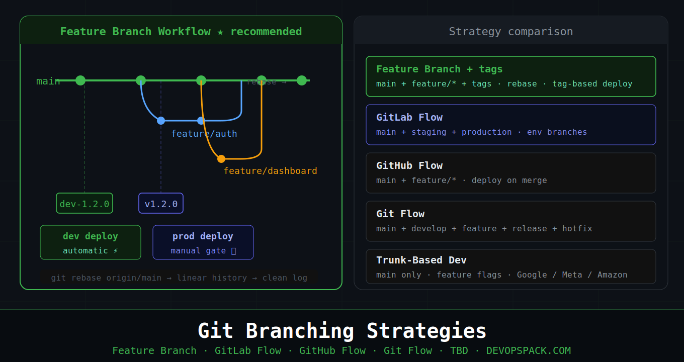This screenshot has width=684, height=362.
Task: Click the DEVOPSPACK.COM subtitle line
Action: tap(342, 350)
